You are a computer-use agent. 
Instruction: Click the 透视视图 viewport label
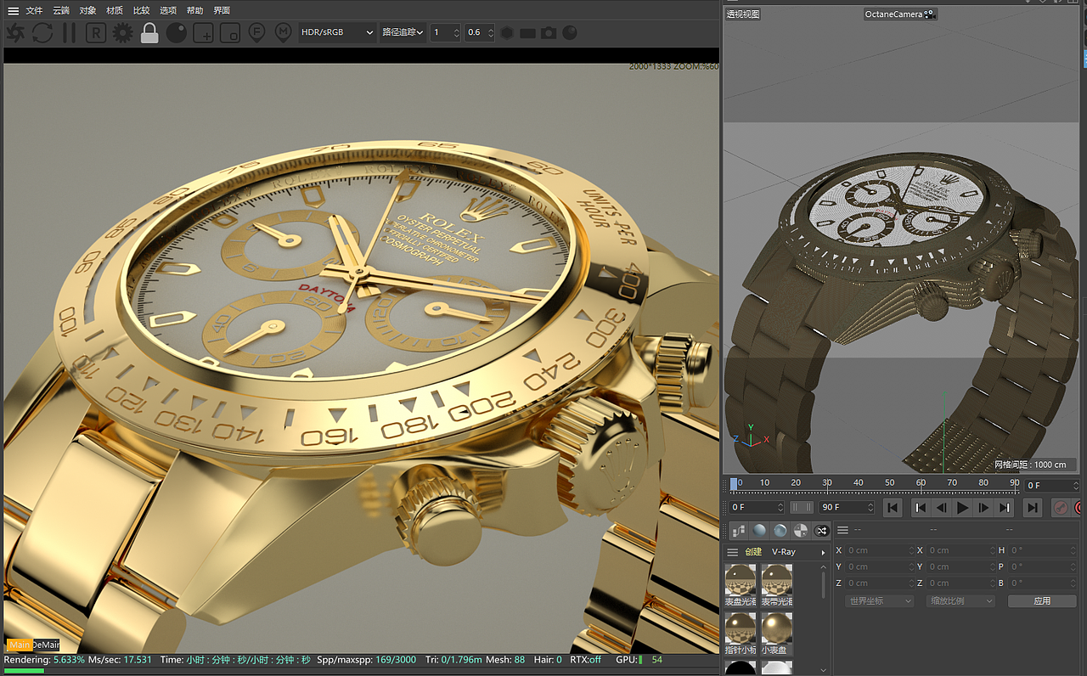point(743,14)
